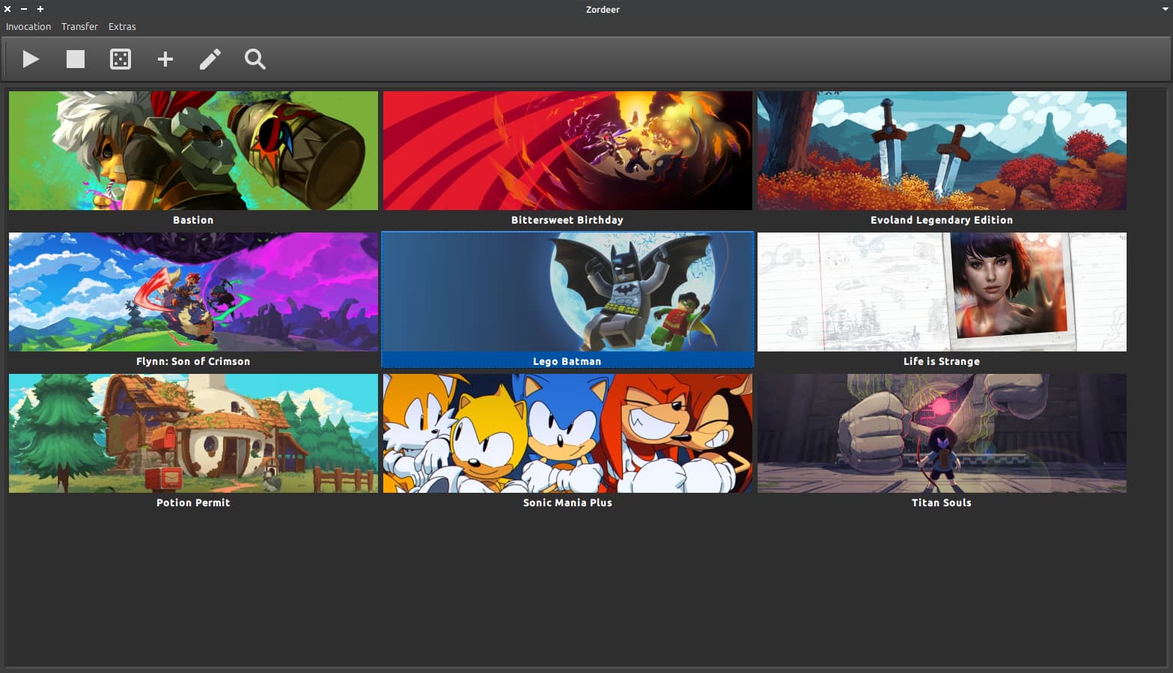Add a new game using the plus icon
This screenshot has height=673, width=1173.
coord(165,59)
